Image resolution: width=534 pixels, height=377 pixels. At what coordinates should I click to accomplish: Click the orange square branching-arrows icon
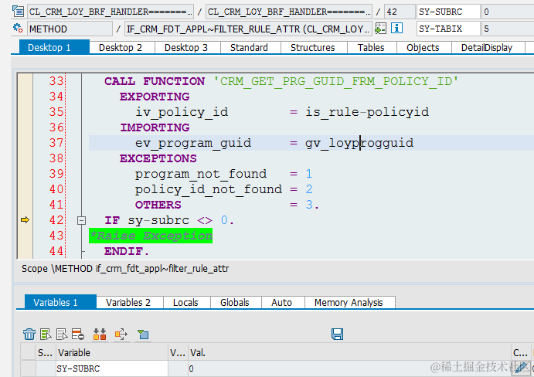click(121, 334)
